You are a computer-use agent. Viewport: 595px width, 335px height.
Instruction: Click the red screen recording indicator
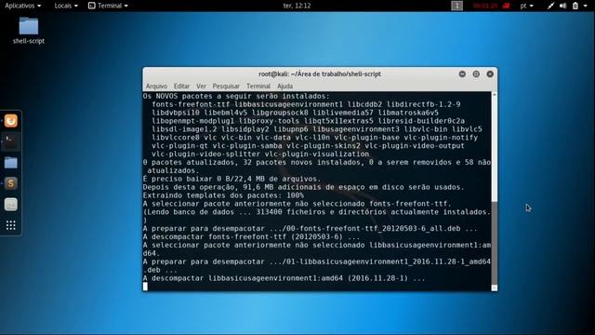(x=491, y=6)
